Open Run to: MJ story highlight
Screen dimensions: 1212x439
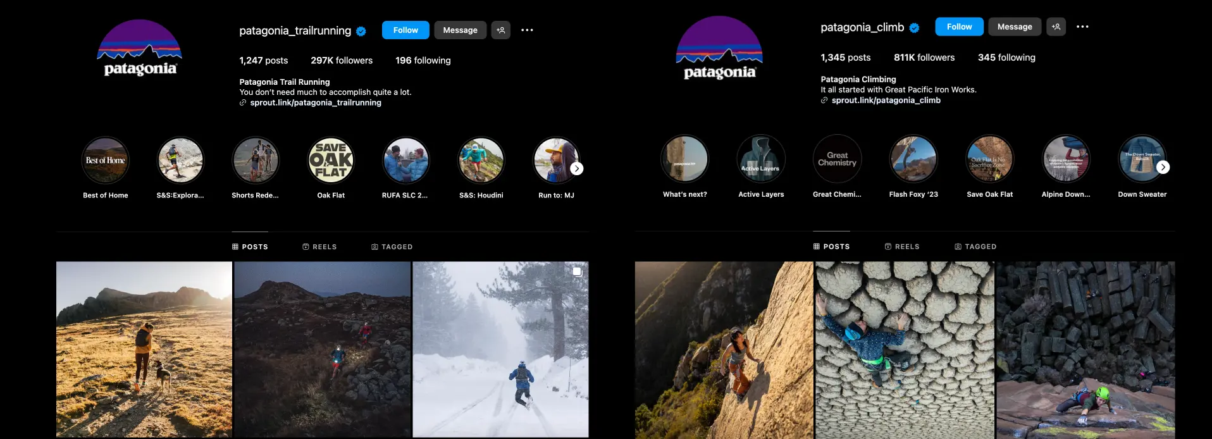(x=555, y=160)
